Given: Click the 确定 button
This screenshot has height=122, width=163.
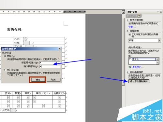Looking at the screenshot, I should point(38,80).
